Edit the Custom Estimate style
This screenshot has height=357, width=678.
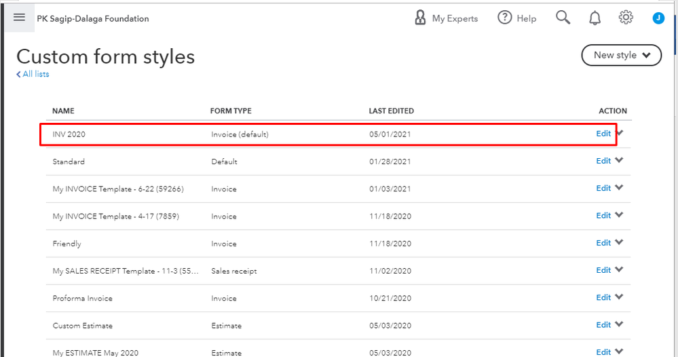coord(603,324)
